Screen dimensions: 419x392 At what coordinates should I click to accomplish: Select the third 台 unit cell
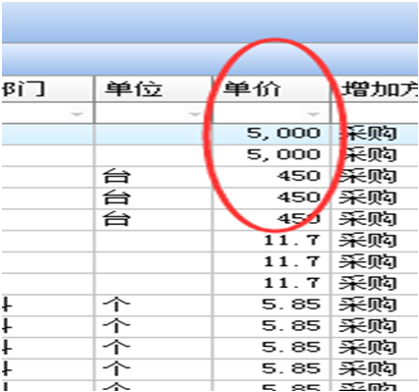pyautogui.click(x=153, y=219)
